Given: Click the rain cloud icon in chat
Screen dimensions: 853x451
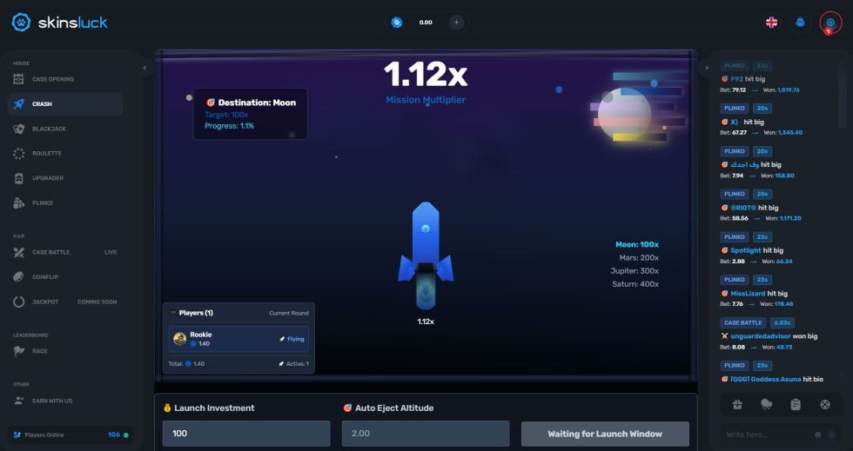Looking at the screenshot, I should 766,404.
